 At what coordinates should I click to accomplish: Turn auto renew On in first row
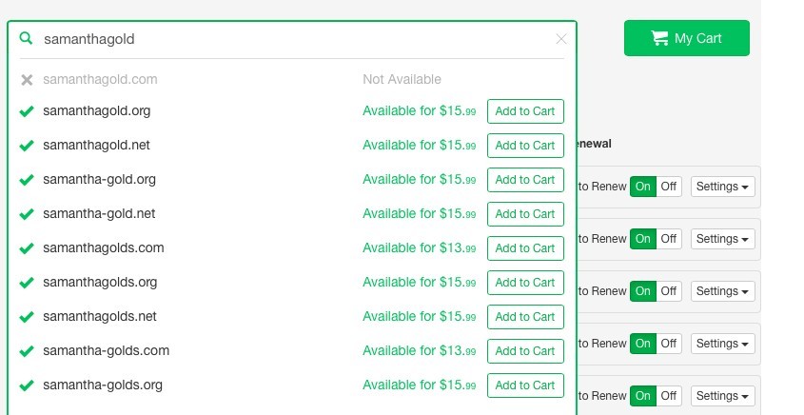click(x=643, y=187)
